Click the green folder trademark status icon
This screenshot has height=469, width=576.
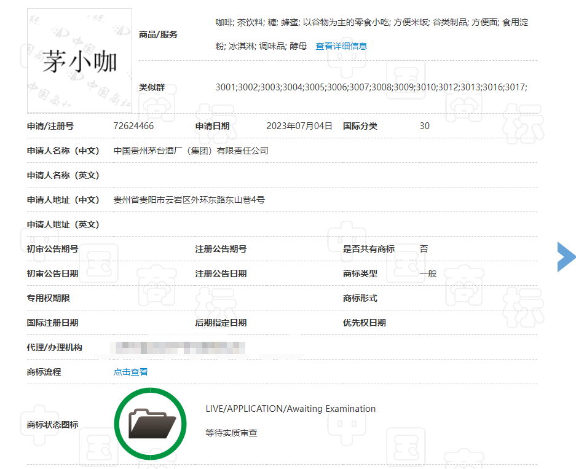[150, 424]
